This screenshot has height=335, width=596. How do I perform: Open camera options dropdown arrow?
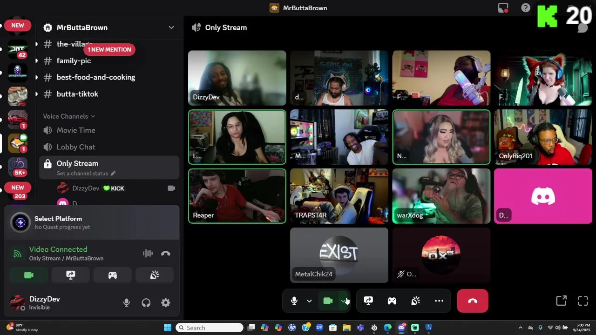[x=344, y=301]
